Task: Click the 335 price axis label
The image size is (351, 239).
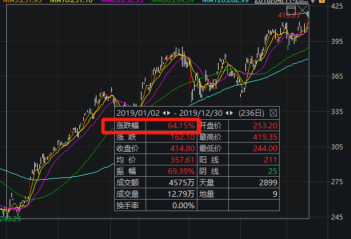Action: 337,111
